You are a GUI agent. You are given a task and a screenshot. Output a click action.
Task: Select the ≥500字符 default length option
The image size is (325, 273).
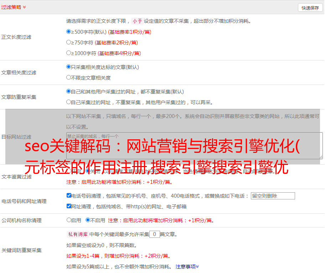[69, 32]
